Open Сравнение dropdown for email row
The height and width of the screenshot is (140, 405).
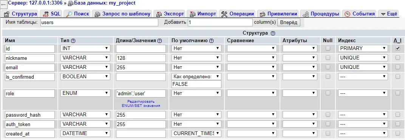pos(252,67)
